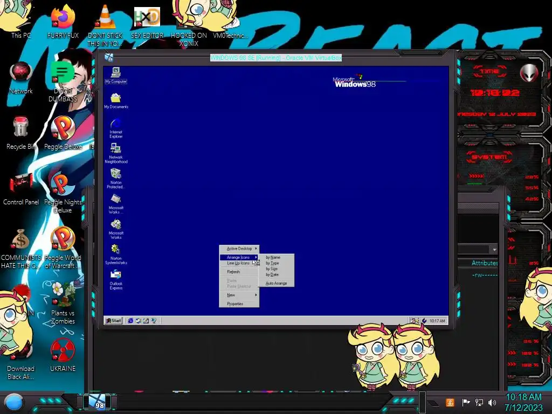Open My Computer on Windows 98 desktop

click(116, 75)
